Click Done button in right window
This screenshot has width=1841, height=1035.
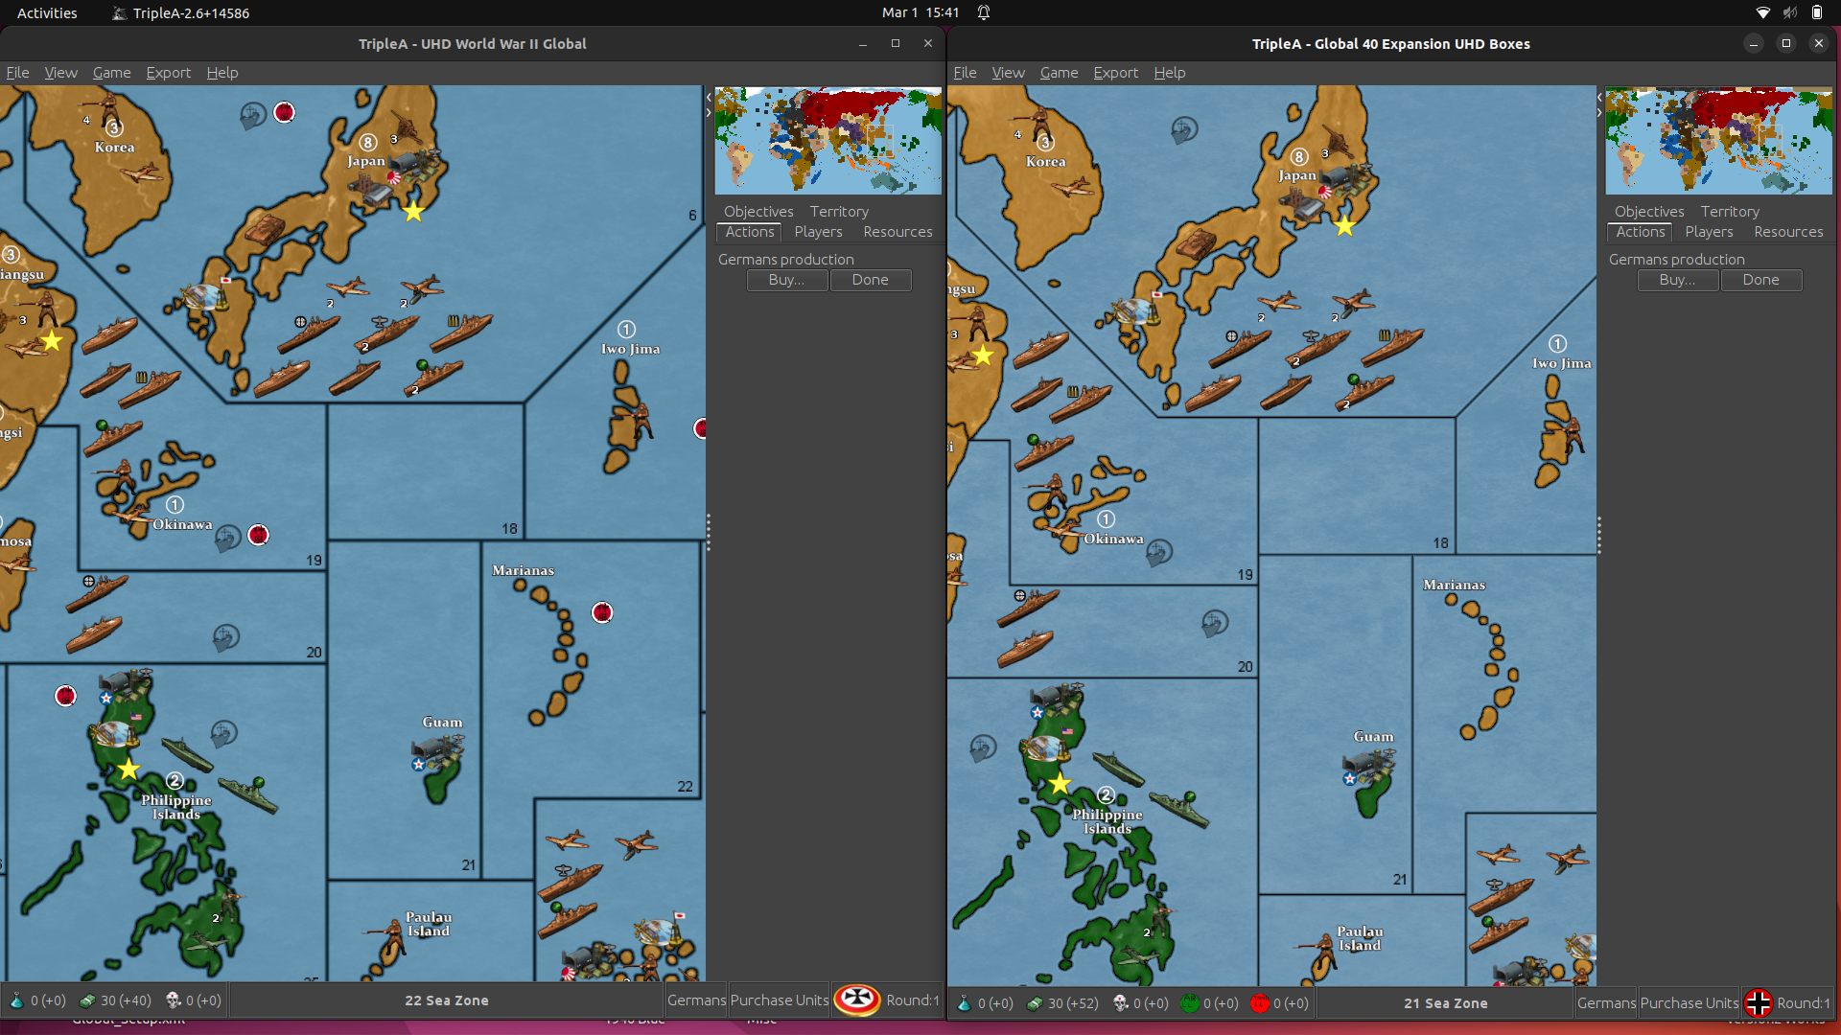point(1760,280)
